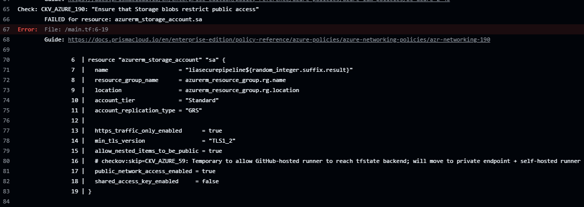Click log line number 70

(x=6, y=60)
